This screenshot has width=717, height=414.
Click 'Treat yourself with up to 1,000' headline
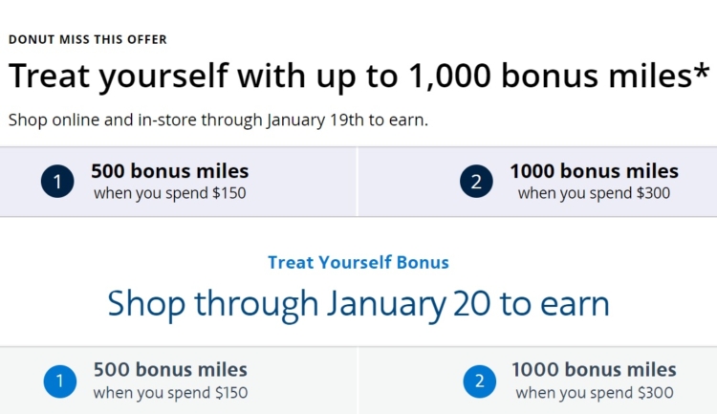pyautogui.click(x=250, y=76)
